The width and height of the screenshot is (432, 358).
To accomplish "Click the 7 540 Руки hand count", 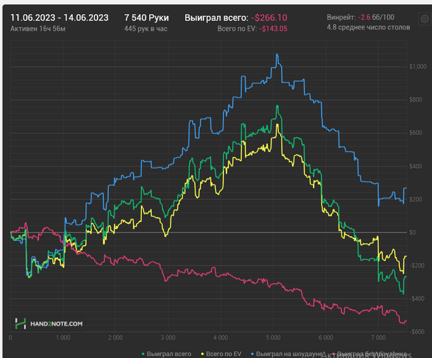I will coord(146,18).
